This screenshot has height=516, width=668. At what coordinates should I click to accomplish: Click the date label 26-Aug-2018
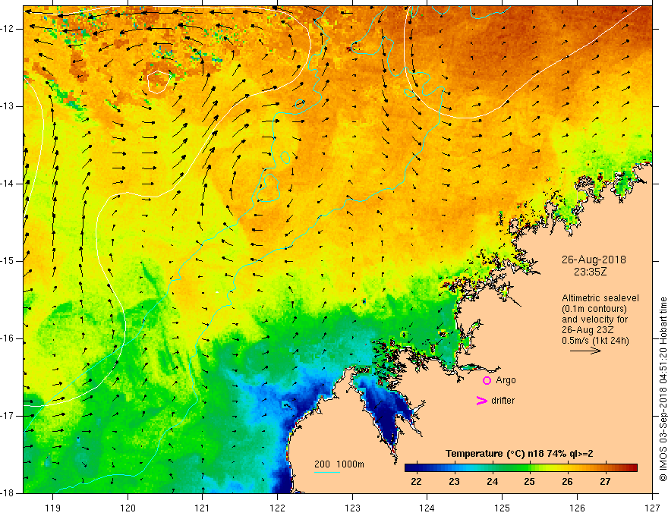click(x=594, y=260)
